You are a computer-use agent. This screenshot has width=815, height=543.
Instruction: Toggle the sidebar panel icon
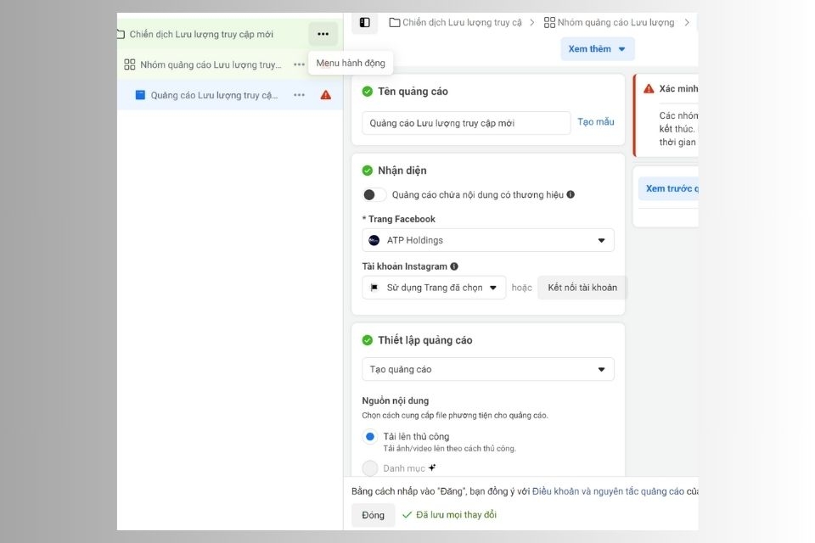click(365, 22)
